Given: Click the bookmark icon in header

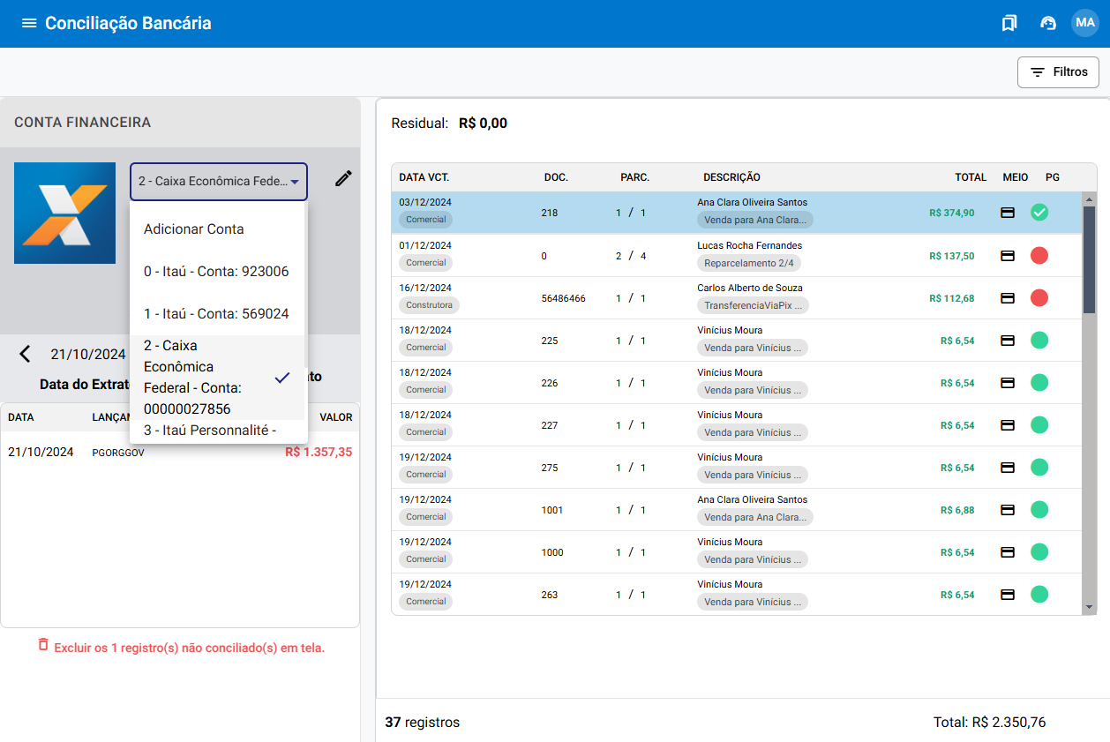Looking at the screenshot, I should tap(1009, 23).
